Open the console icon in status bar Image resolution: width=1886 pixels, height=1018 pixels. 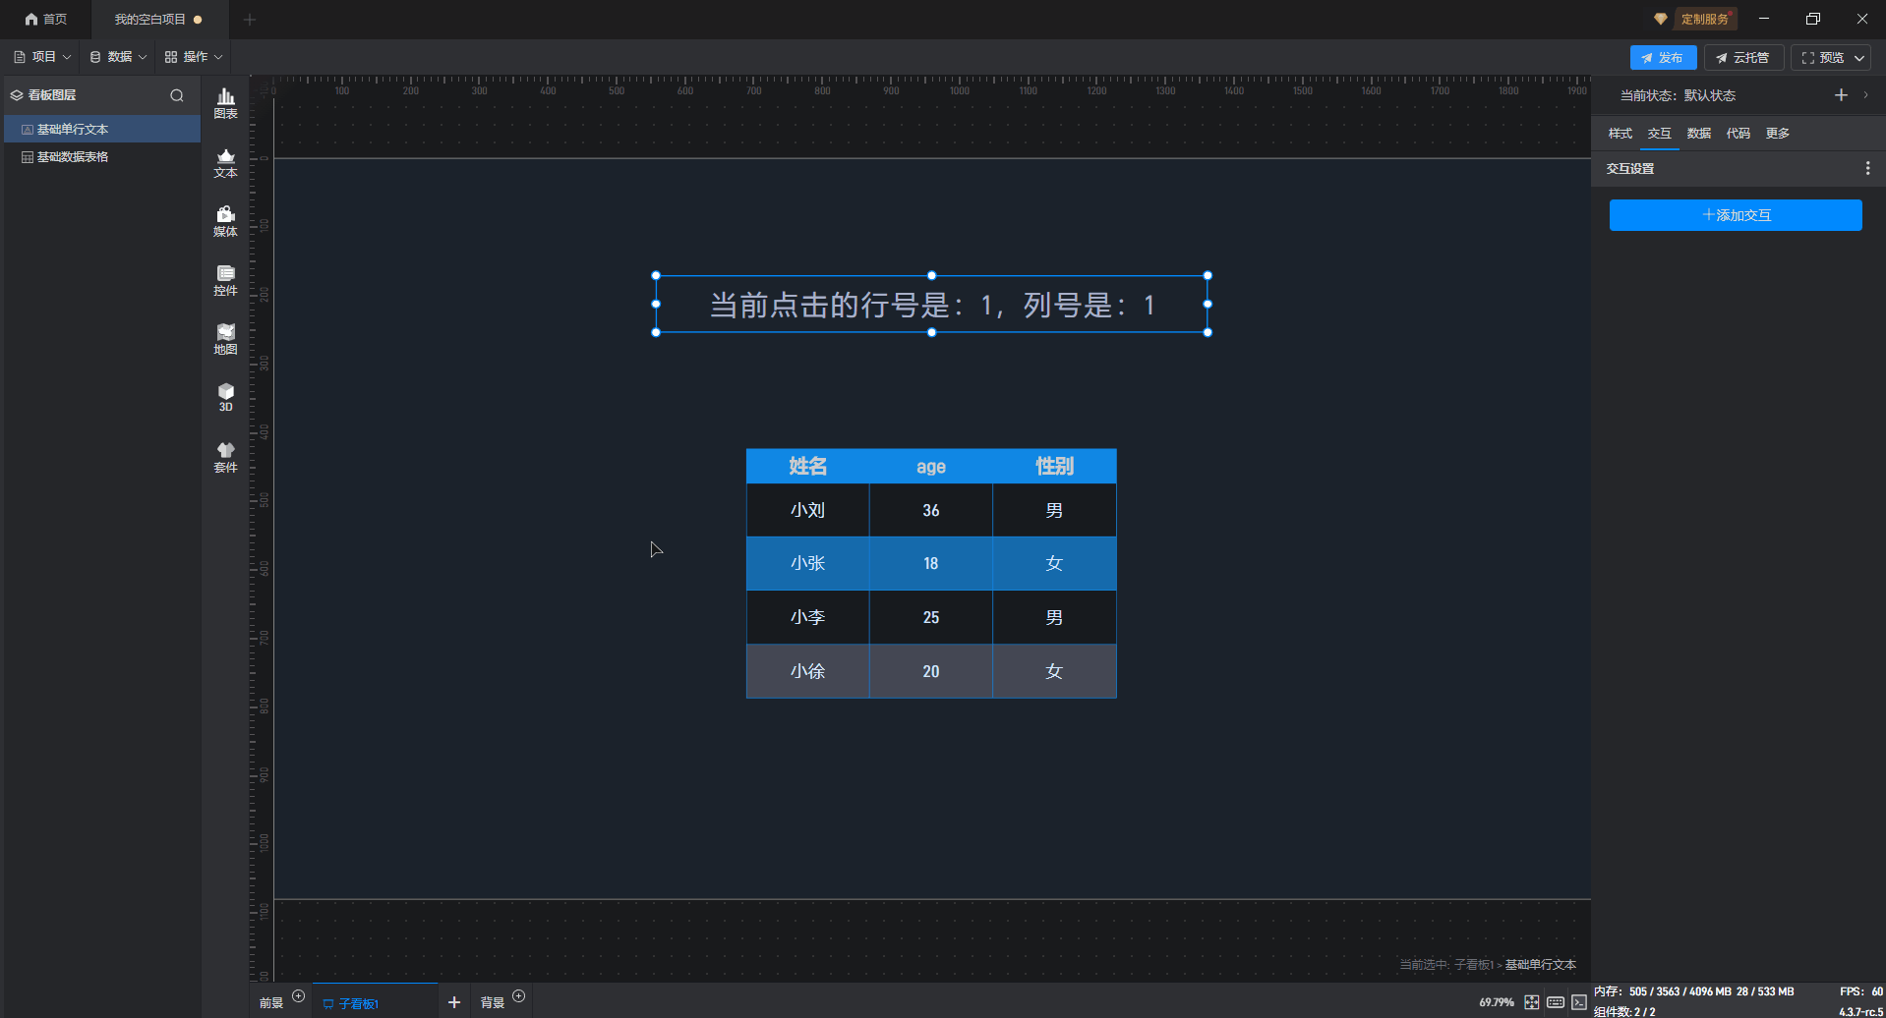pyautogui.click(x=1578, y=1002)
